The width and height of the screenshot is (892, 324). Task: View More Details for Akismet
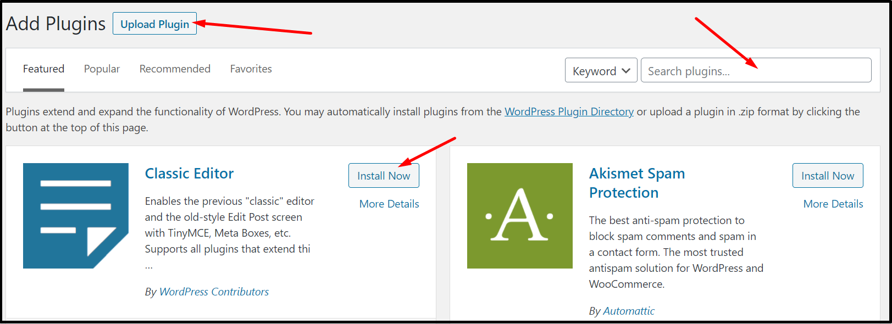(x=833, y=204)
